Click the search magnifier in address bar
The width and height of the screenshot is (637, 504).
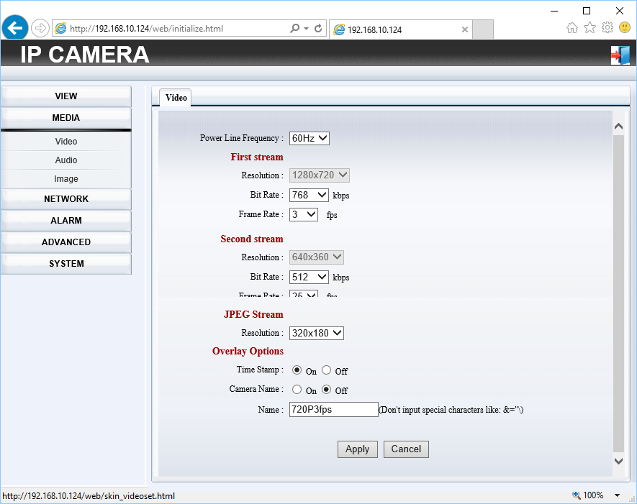coord(295,29)
